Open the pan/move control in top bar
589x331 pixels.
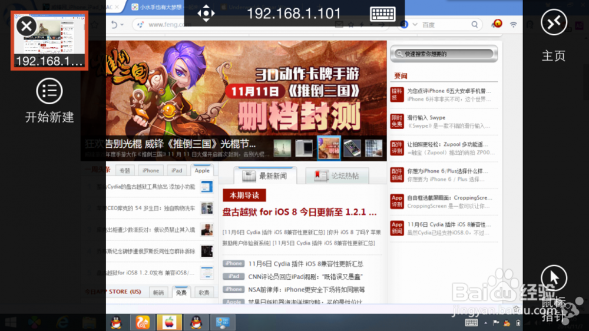pos(206,14)
